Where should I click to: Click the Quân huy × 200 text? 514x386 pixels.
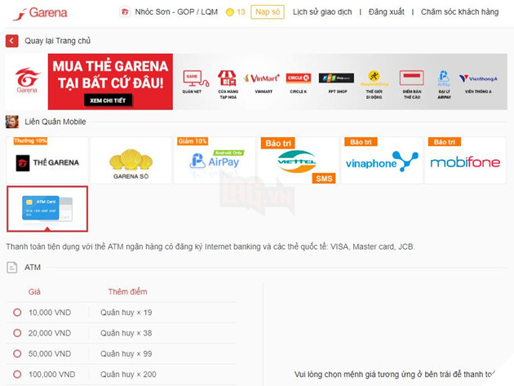point(128,375)
